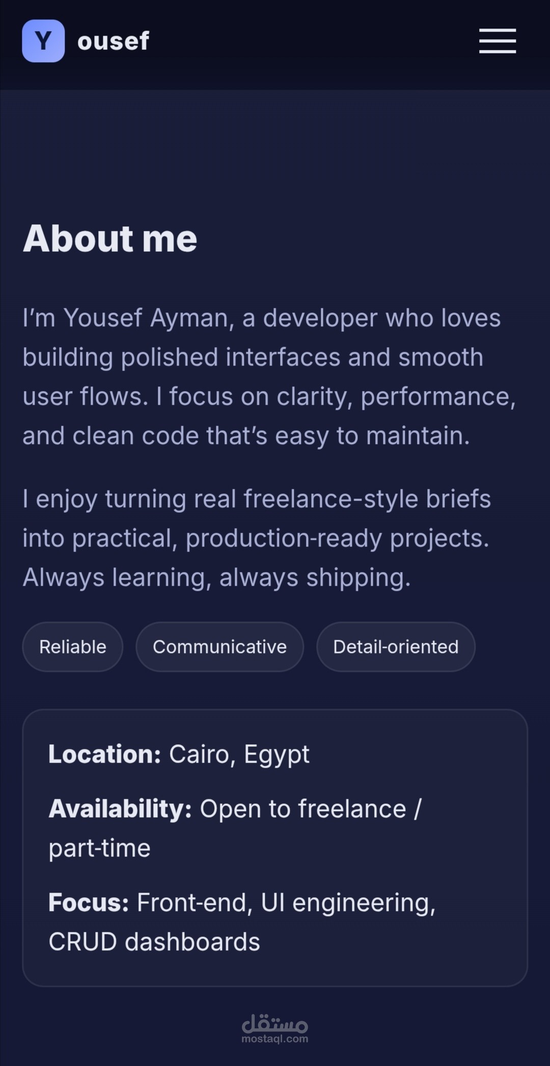550x1066 pixels.
Task: Click the "ousef" brand name text
Action: pyautogui.click(x=113, y=41)
